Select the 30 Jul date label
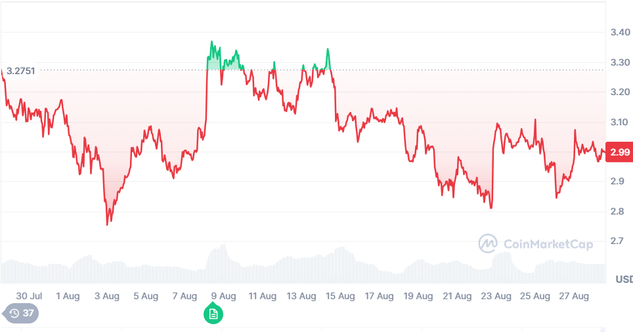 [29, 296]
